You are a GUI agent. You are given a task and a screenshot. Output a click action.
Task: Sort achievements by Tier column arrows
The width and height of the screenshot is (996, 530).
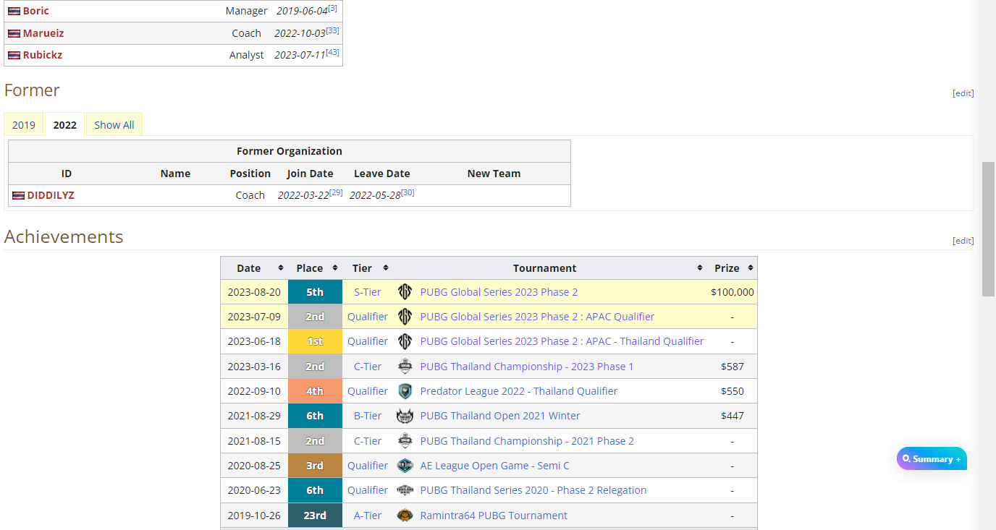pos(385,268)
